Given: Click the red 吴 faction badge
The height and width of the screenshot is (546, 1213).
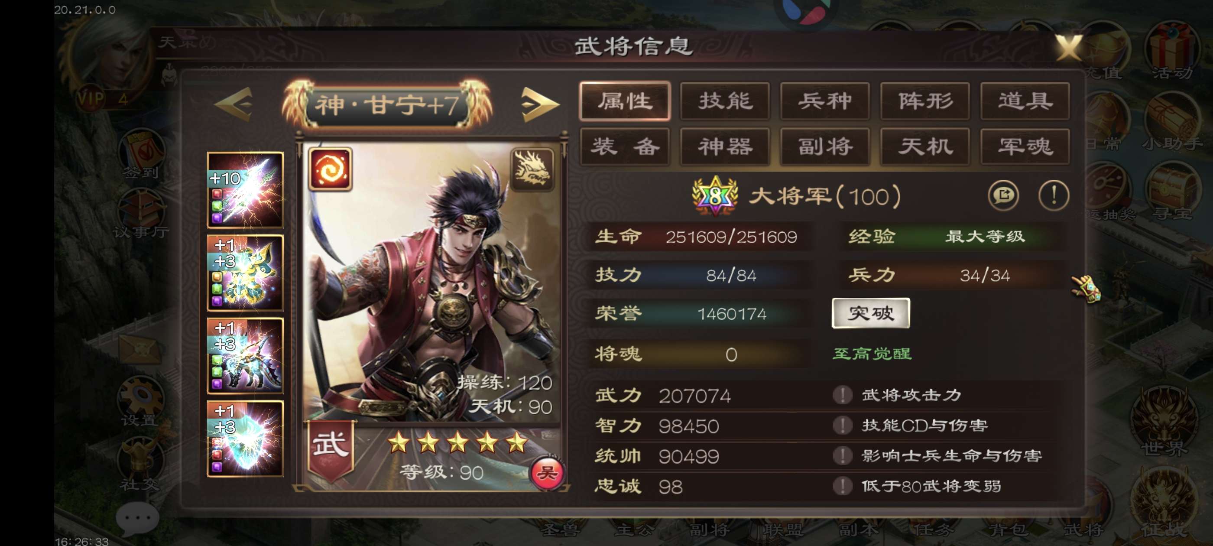Looking at the screenshot, I should point(547,472).
